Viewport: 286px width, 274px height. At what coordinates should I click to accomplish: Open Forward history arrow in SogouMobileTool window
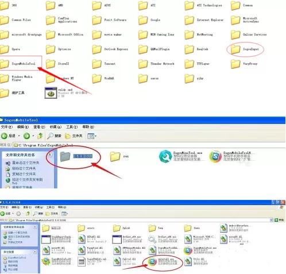(x=33, y=136)
